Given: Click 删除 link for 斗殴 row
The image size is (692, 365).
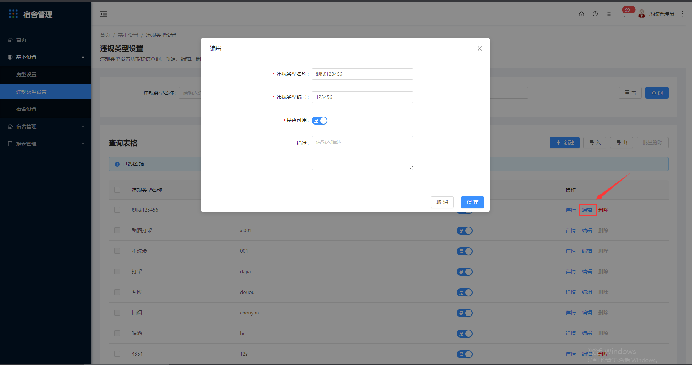Looking at the screenshot, I should click(x=603, y=292).
